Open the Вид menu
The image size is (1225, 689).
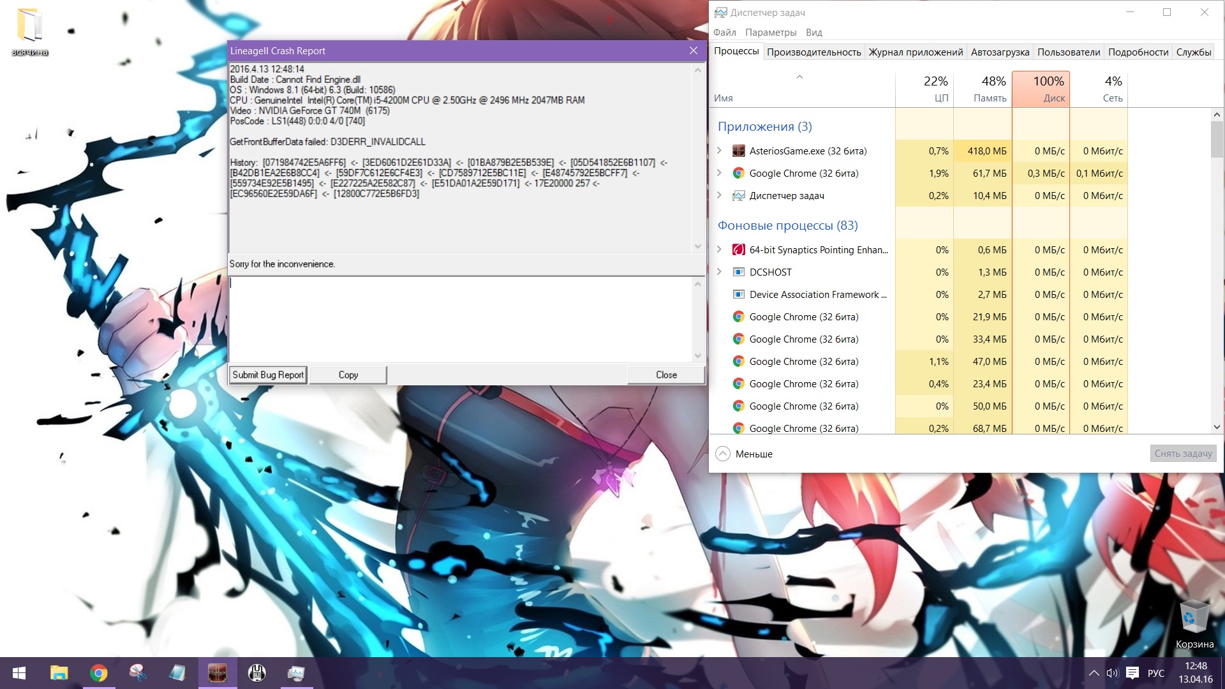(813, 33)
